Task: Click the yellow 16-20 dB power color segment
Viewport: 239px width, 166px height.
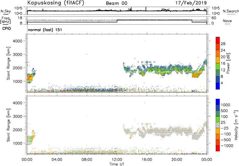Action: tap(218, 60)
